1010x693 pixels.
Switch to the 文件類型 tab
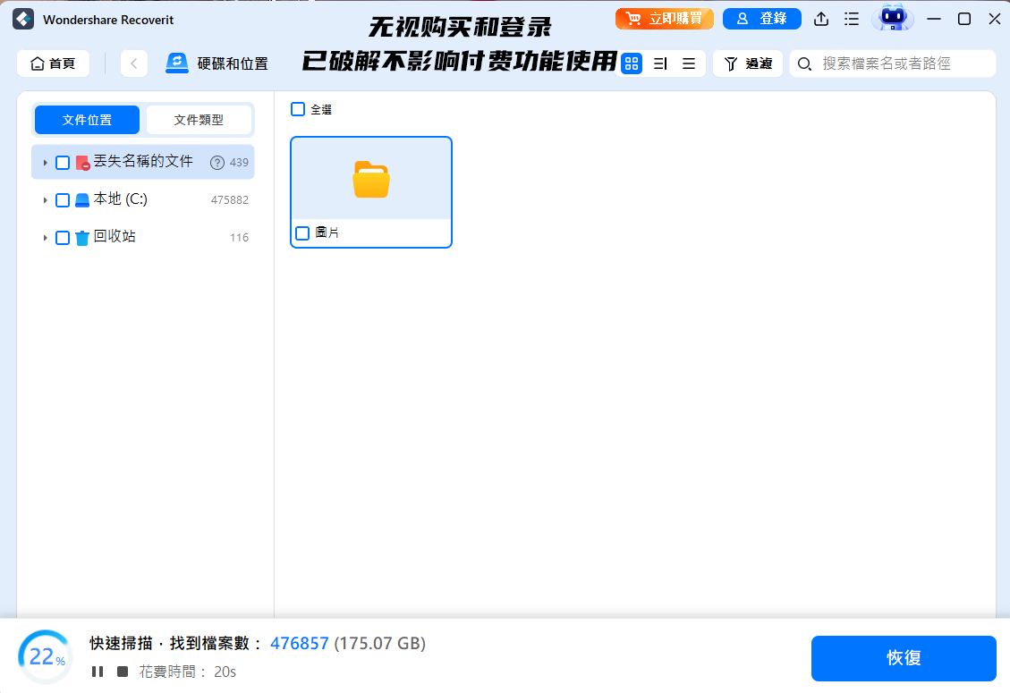tap(199, 120)
